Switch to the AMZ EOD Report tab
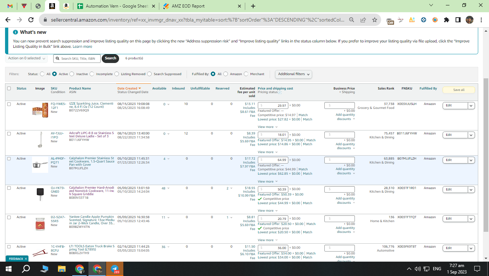The image size is (489, 276). [x=201, y=6]
